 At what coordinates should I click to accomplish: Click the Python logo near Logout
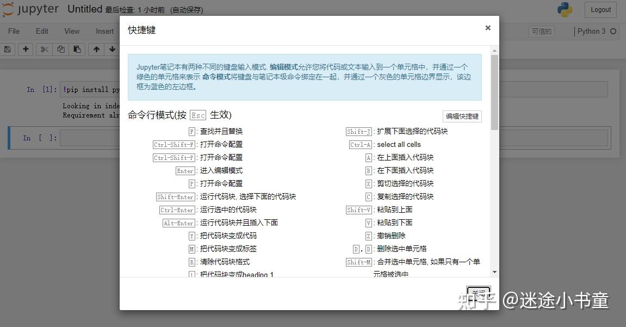[565, 9]
